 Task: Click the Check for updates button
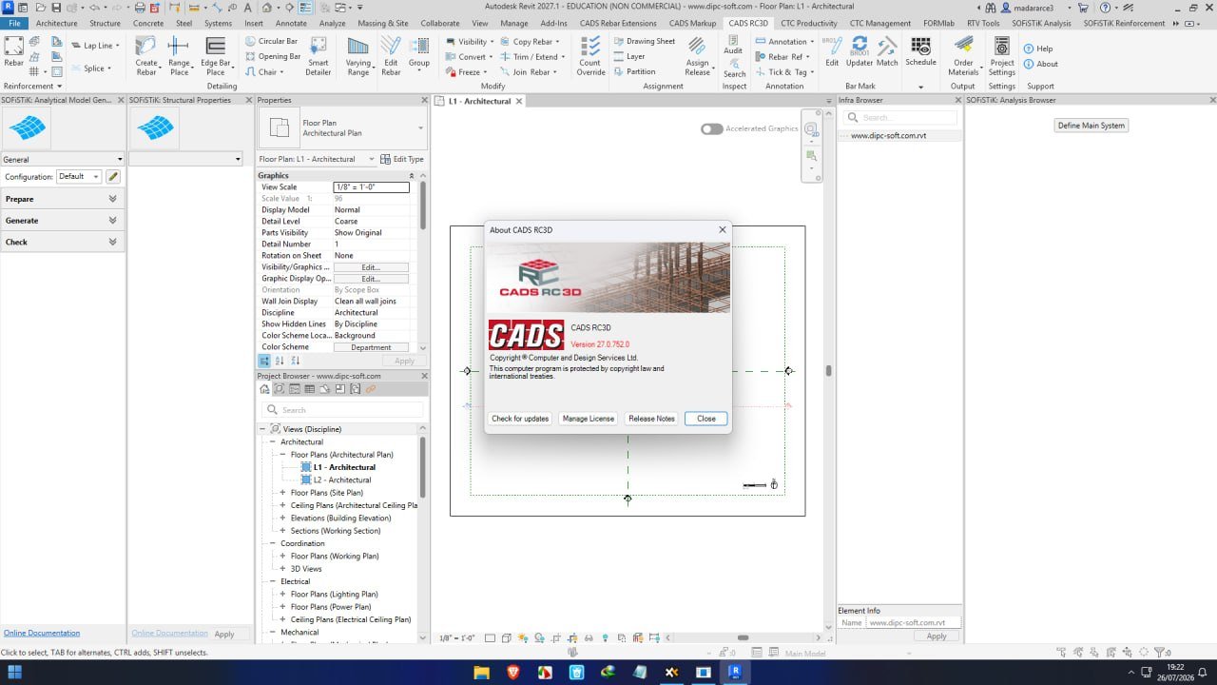coord(520,419)
